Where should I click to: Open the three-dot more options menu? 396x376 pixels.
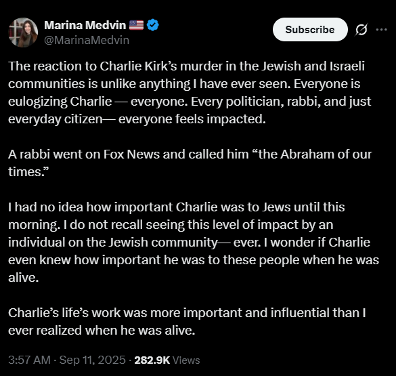pyautogui.click(x=381, y=30)
